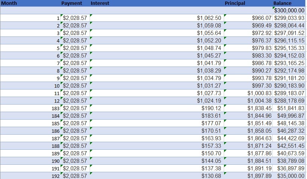Click principal $1,000.83
307x179 pixels.
click(x=248, y=93)
